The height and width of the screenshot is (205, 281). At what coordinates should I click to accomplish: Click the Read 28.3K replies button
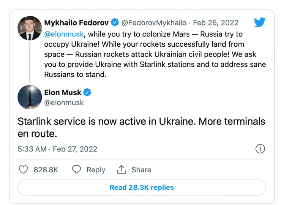tap(142, 188)
